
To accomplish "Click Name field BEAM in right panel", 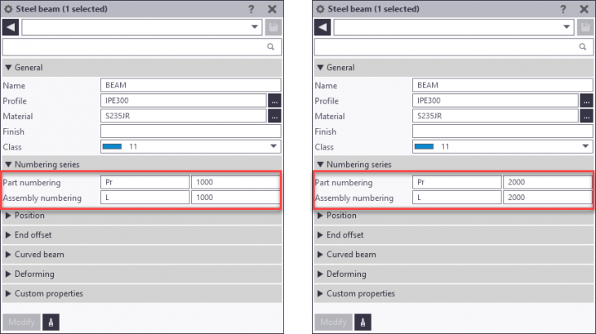I will click(502, 85).
